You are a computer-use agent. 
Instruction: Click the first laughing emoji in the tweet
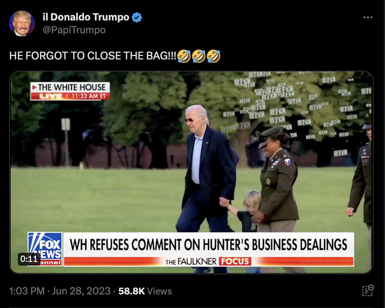tap(184, 56)
